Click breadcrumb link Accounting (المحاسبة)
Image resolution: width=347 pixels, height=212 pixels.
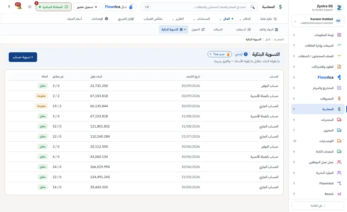[279, 39]
